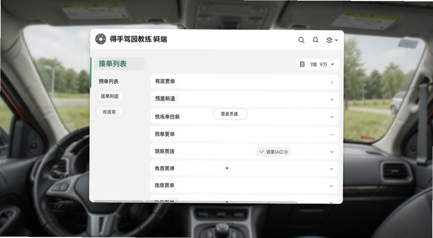The height and width of the screenshot is (238, 433).
Task: Expand the fifth list row via its right-side chevron
Action: pos(332,152)
